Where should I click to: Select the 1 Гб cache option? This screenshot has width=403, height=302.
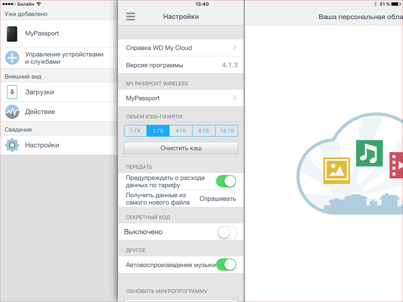tap(135, 131)
